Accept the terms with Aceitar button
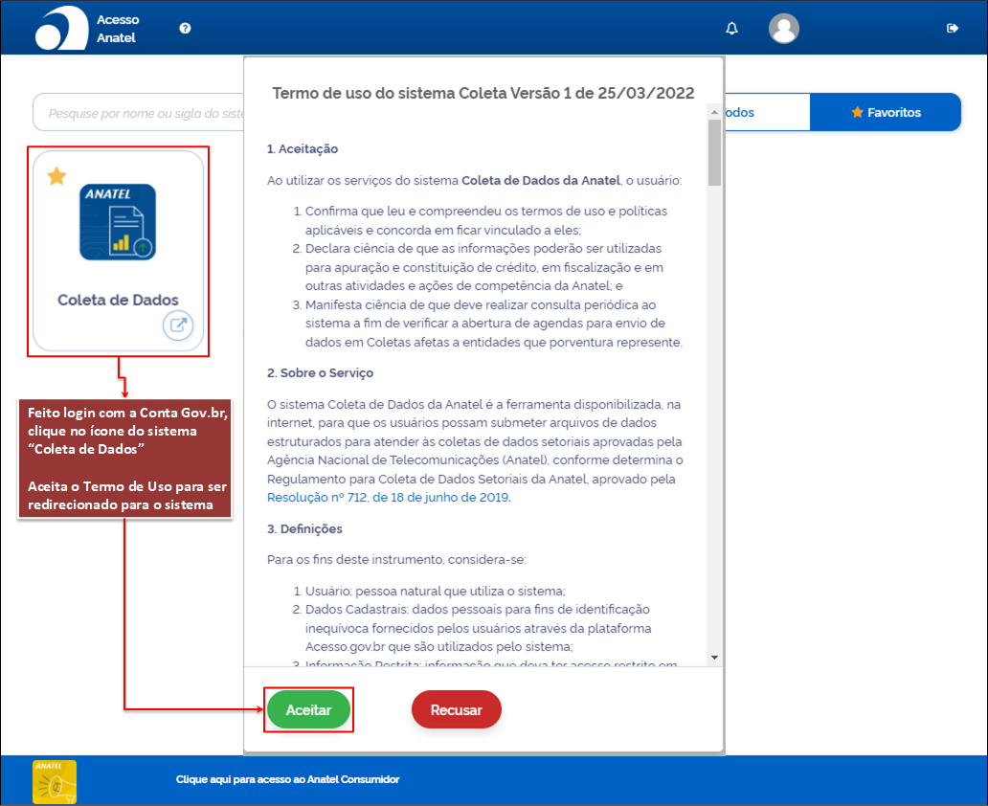988x806 pixels. coord(308,710)
